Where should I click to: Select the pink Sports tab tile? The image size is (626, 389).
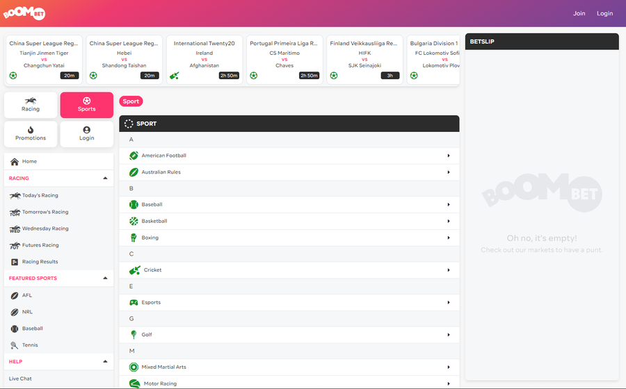[87, 105]
